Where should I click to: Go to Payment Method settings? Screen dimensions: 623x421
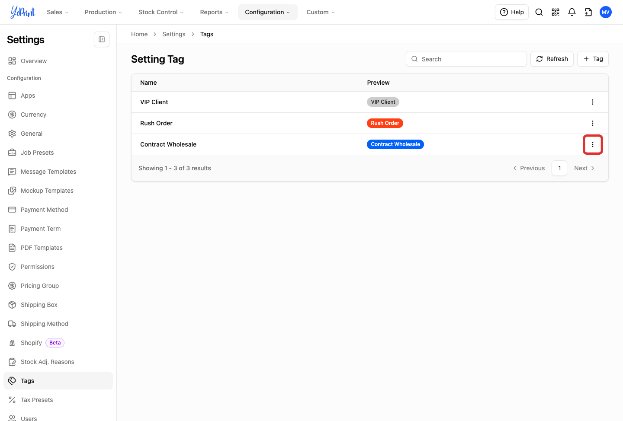(x=58, y=210)
